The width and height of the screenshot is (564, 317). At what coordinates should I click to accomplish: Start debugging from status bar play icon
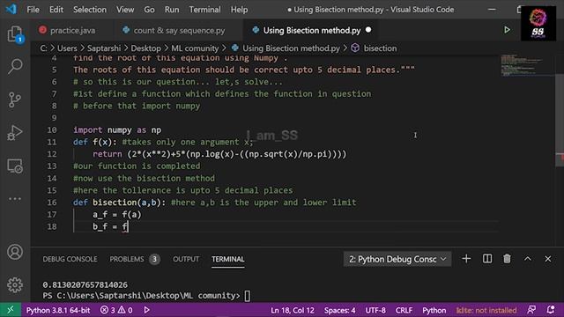[146, 310]
